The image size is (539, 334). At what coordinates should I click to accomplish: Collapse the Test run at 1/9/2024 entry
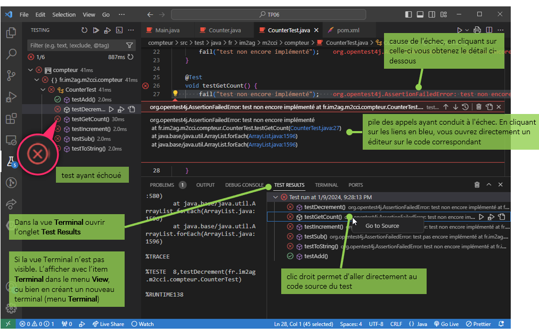pyautogui.click(x=275, y=197)
